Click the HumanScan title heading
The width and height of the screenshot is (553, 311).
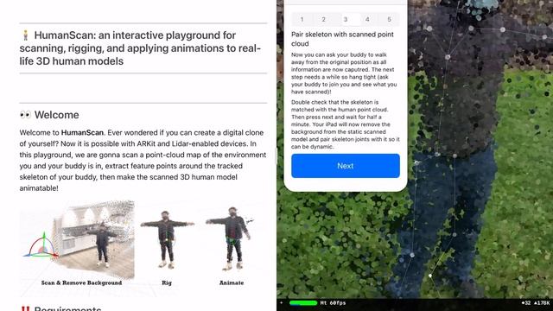click(141, 48)
